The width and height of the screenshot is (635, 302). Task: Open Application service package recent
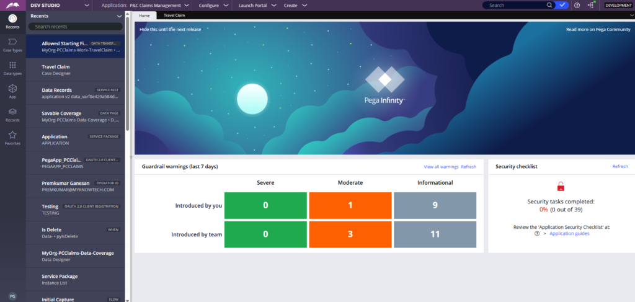pos(75,140)
